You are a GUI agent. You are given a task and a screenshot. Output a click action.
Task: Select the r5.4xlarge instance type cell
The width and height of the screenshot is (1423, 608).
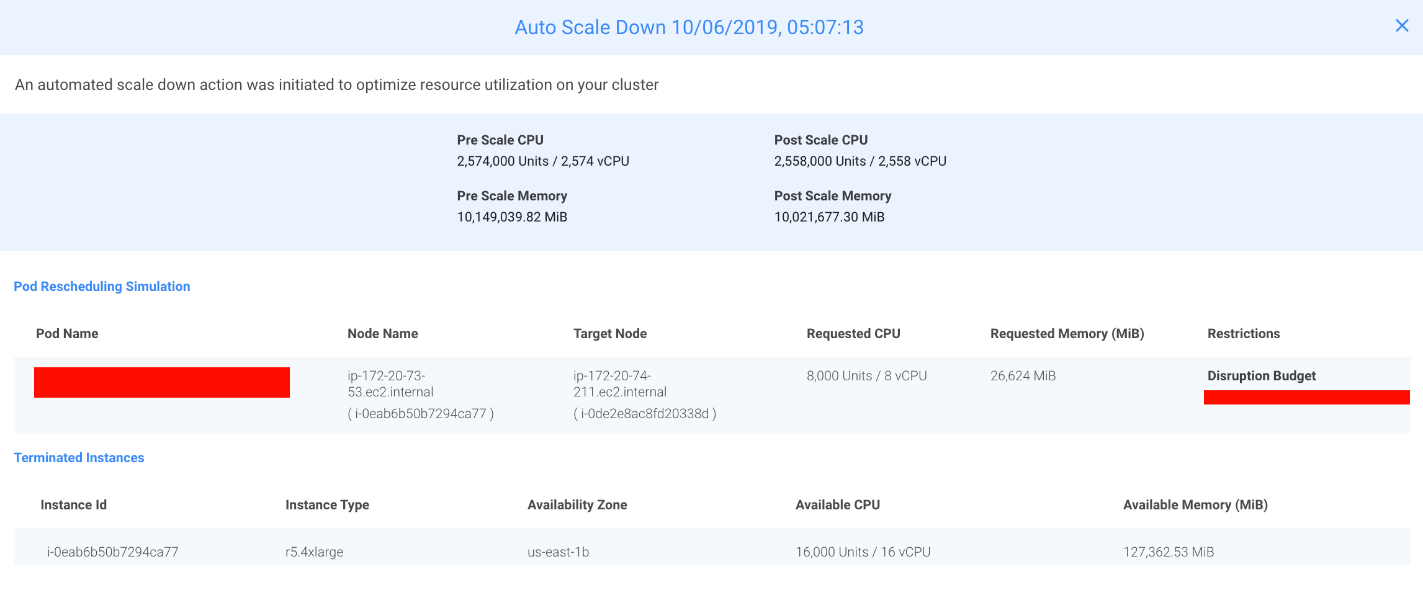click(314, 552)
